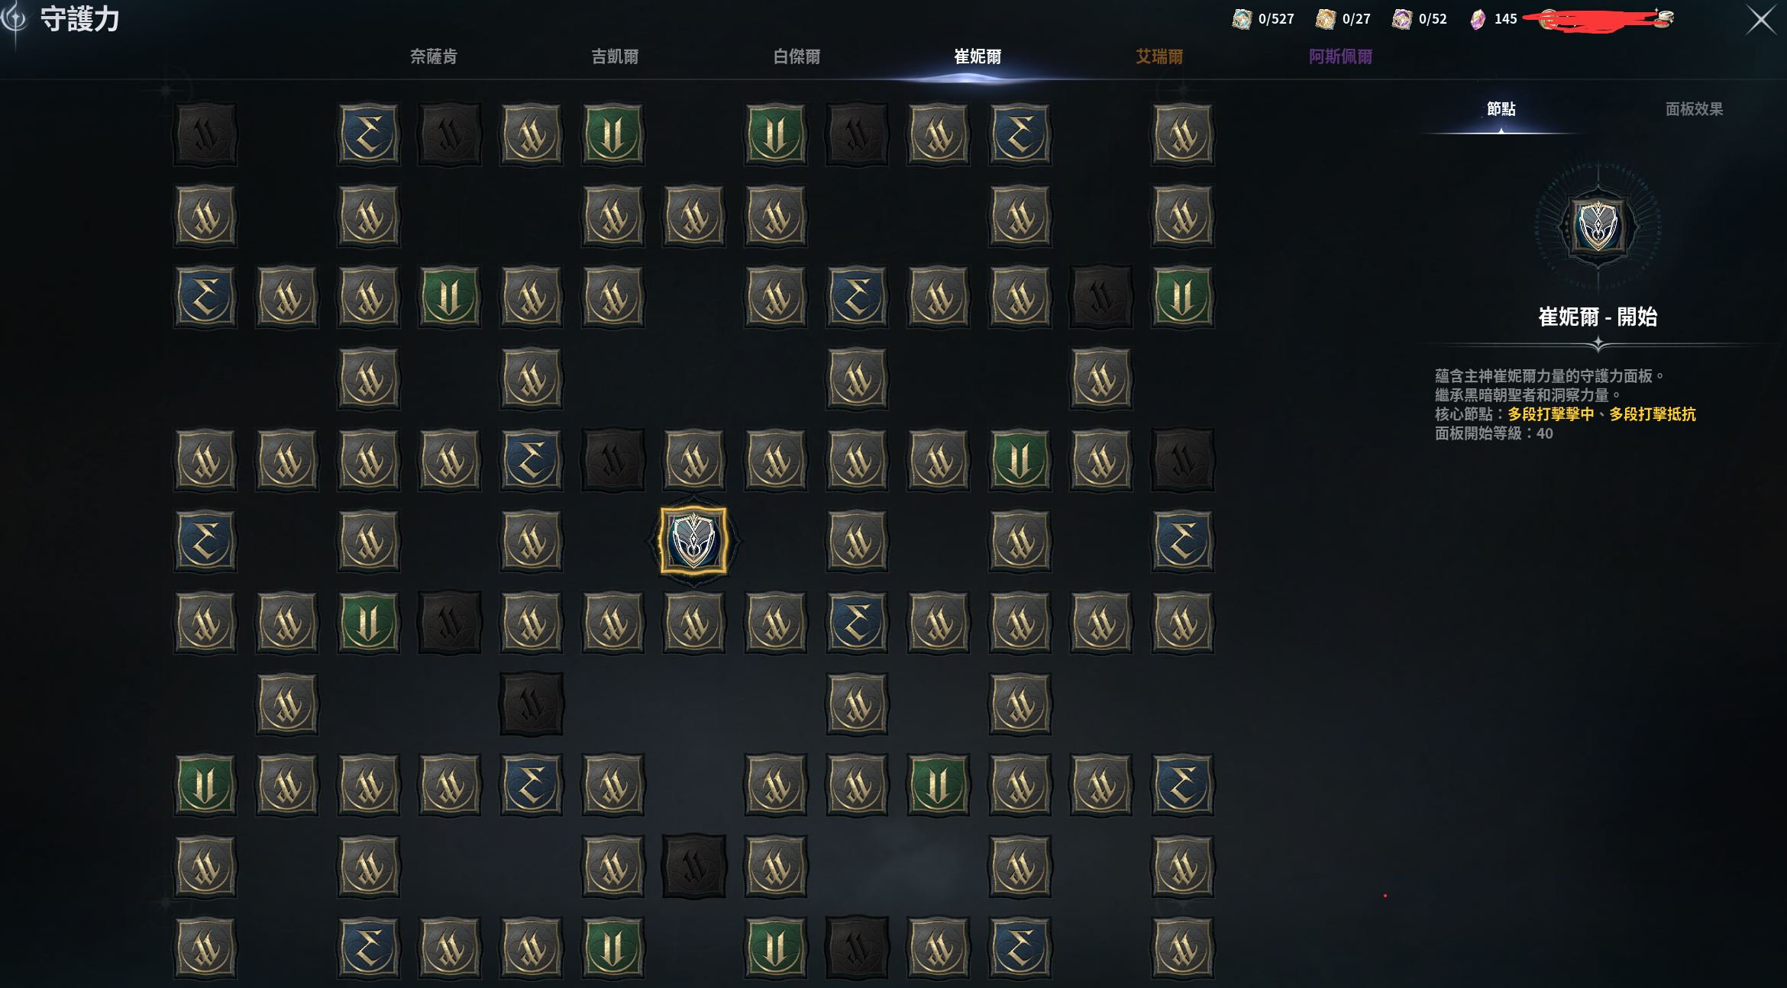Switch to the 吉凱爾 tab
The height and width of the screenshot is (988, 1787).
pos(615,56)
